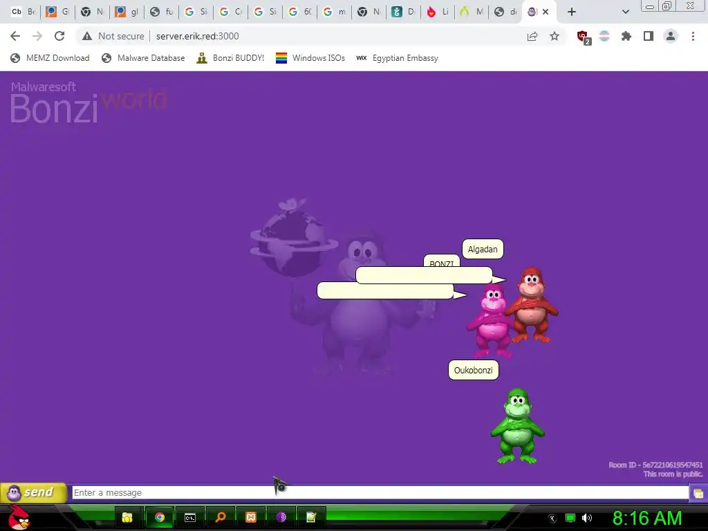
Task: Switch to the flame-icon tab labeled Li
Action: [x=438, y=12]
